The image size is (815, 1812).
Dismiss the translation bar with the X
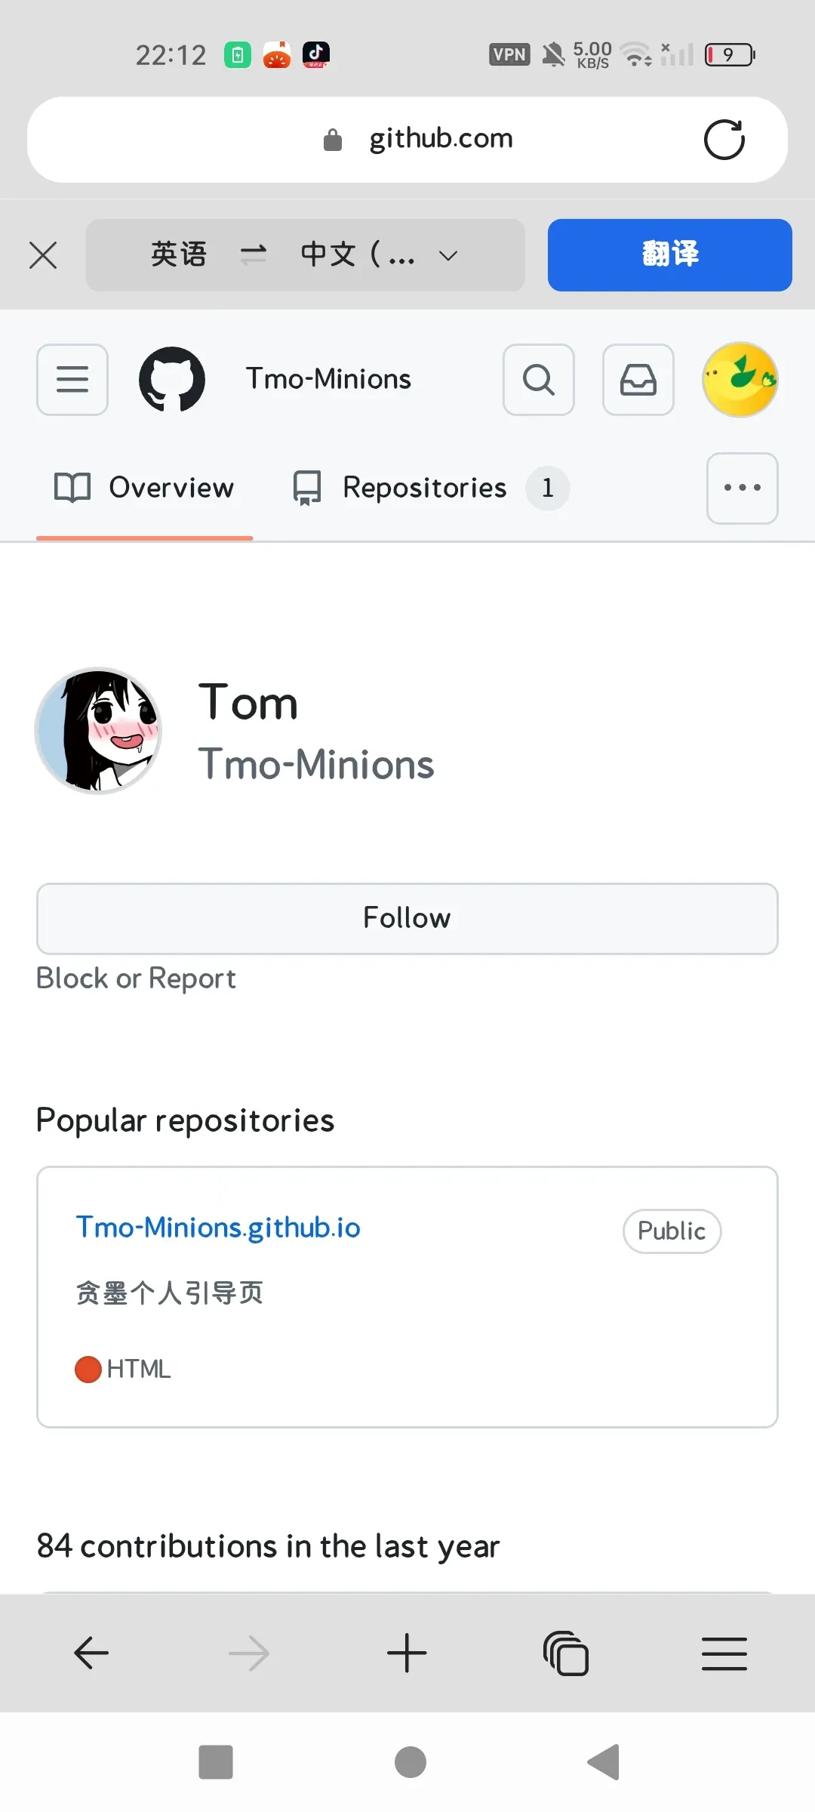pyautogui.click(x=43, y=254)
